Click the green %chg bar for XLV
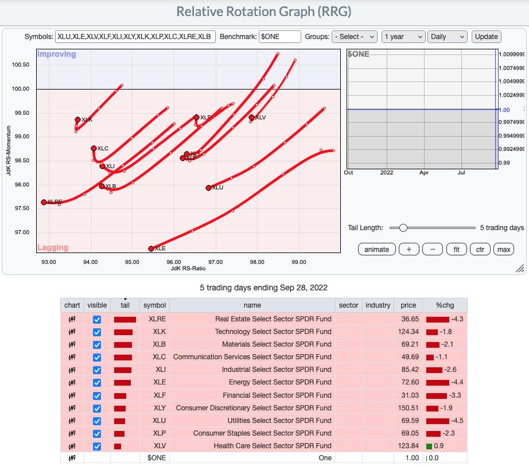Image resolution: width=529 pixels, height=466 pixels. pyautogui.click(x=429, y=446)
